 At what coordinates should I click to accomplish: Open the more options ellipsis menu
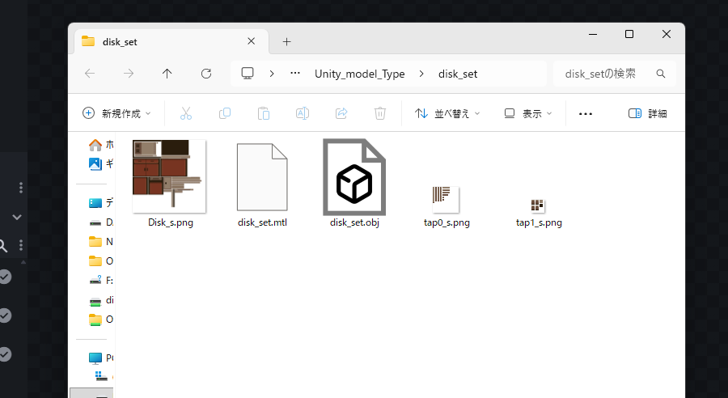pyautogui.click(x=586, y=114)
